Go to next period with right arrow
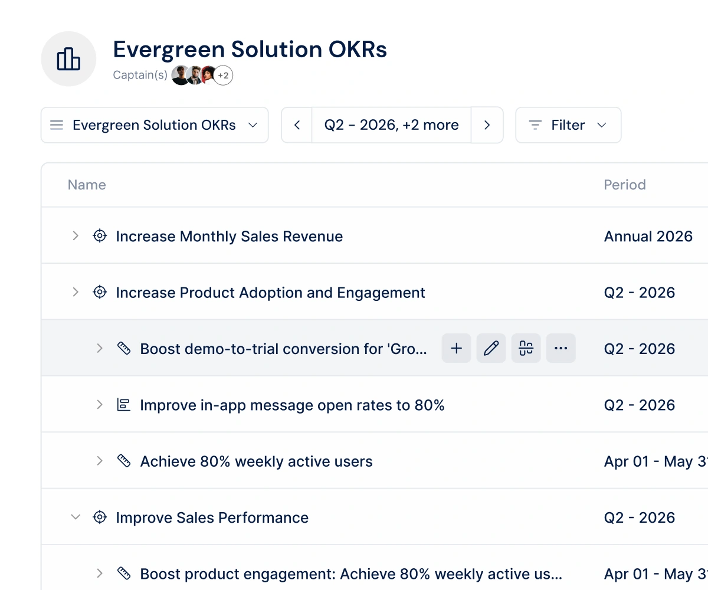708x590 pixels. 487,125
